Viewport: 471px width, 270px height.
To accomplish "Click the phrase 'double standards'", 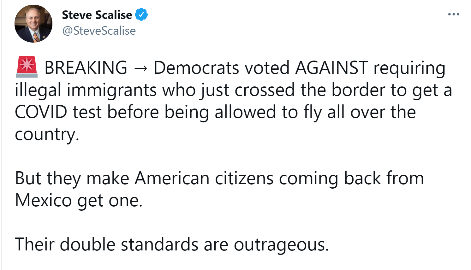I will coord(129,244).
